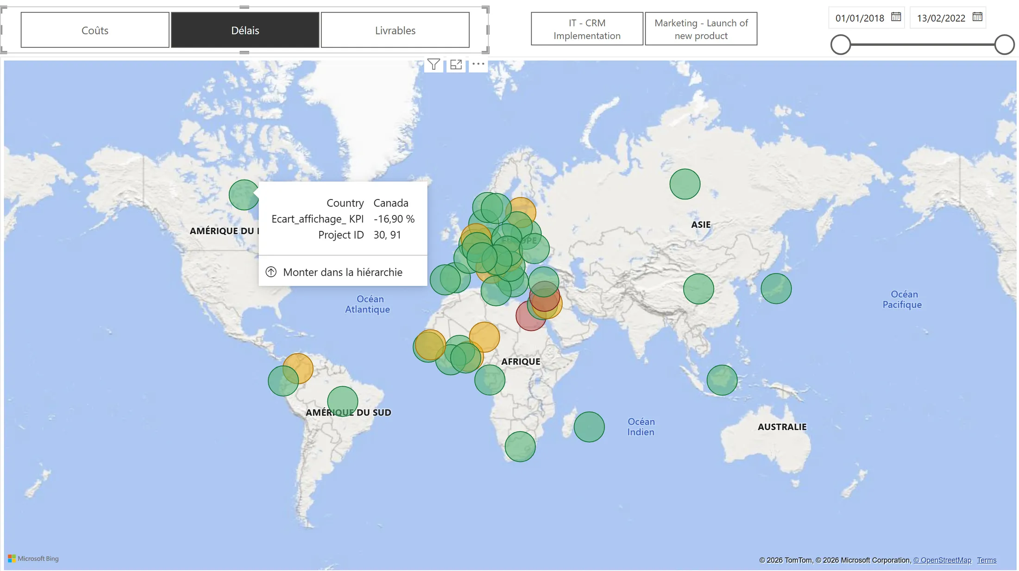Select the green bubble in northern Russia

pos(685,184)
